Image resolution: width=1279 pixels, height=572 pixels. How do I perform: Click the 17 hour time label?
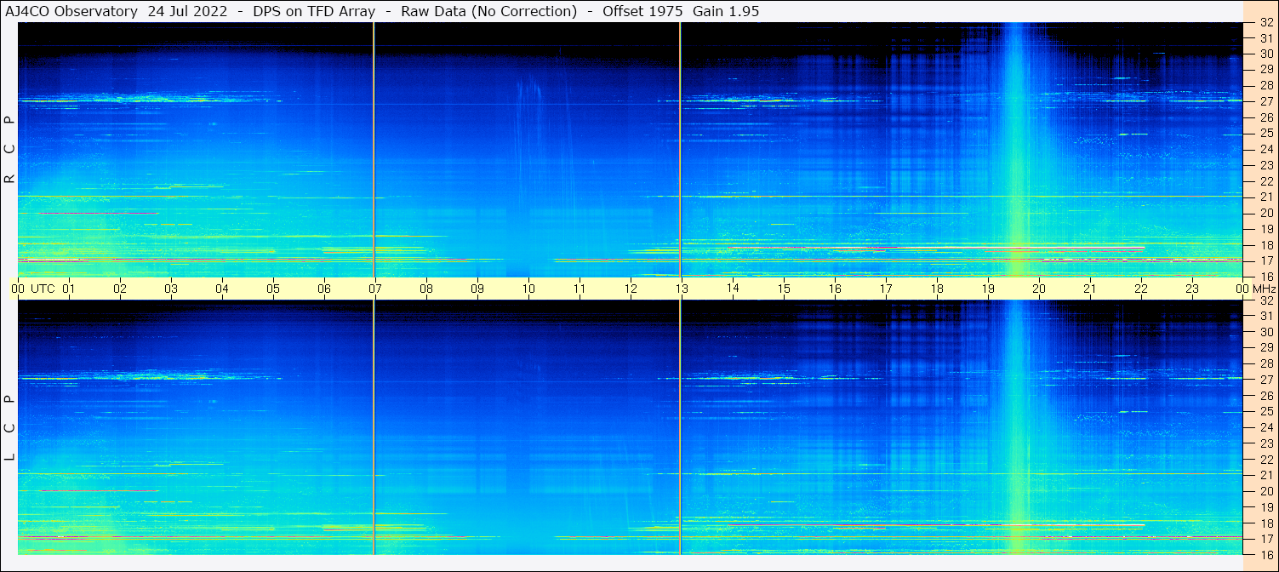886,289
